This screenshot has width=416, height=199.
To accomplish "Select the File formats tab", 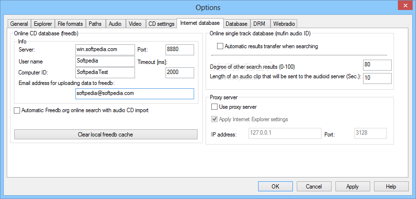I will click(x=70, y=24).
